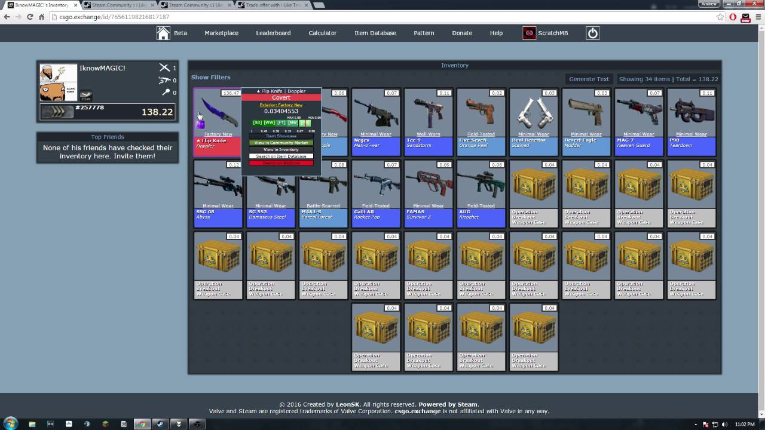Open the Item Database page
This screenshot has height=430, width=765.
point(375,33)
